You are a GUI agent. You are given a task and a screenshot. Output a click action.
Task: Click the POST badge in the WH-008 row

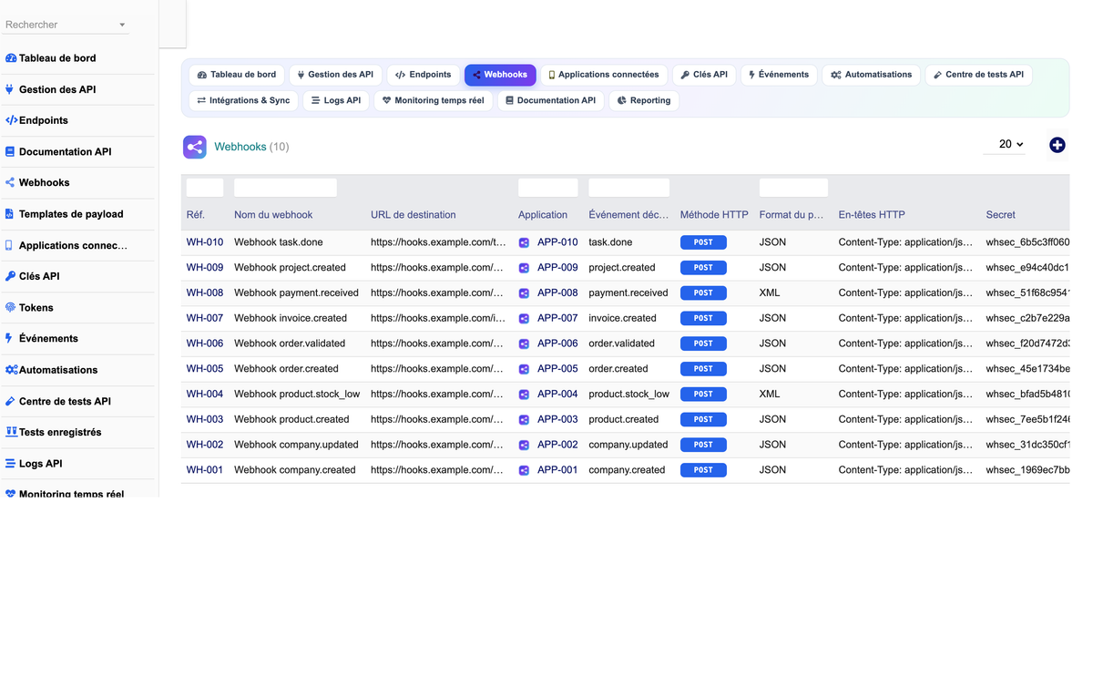click(703, 293)
